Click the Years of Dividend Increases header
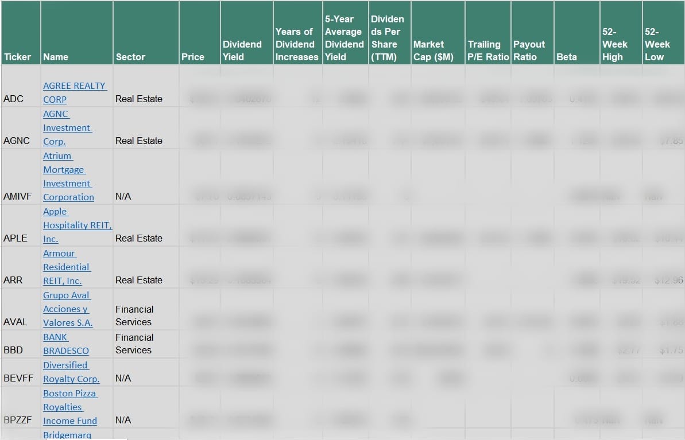Screen dimensions: 685x440 pos(296,44)
